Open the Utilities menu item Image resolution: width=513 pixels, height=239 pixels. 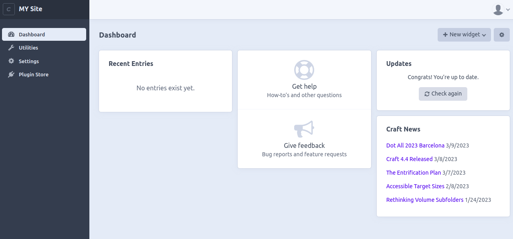[28, 48]
